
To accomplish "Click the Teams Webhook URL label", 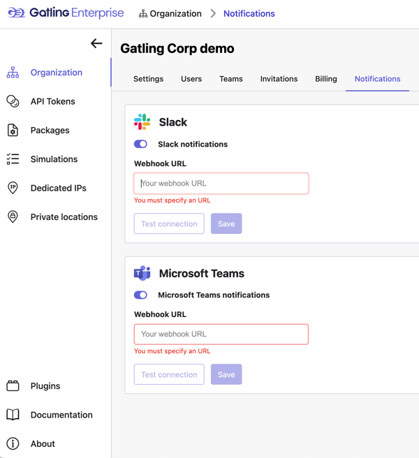I will point(160,314).
